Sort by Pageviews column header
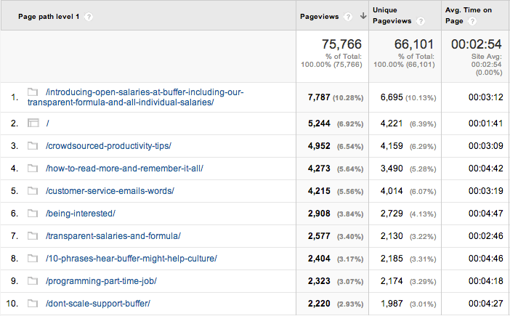The image size is (510, 316). [x=319, y=17]
